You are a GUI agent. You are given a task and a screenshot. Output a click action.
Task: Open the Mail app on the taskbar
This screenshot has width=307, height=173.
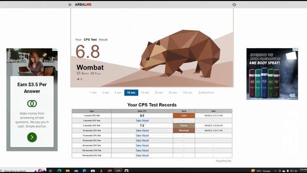[76, 171]
